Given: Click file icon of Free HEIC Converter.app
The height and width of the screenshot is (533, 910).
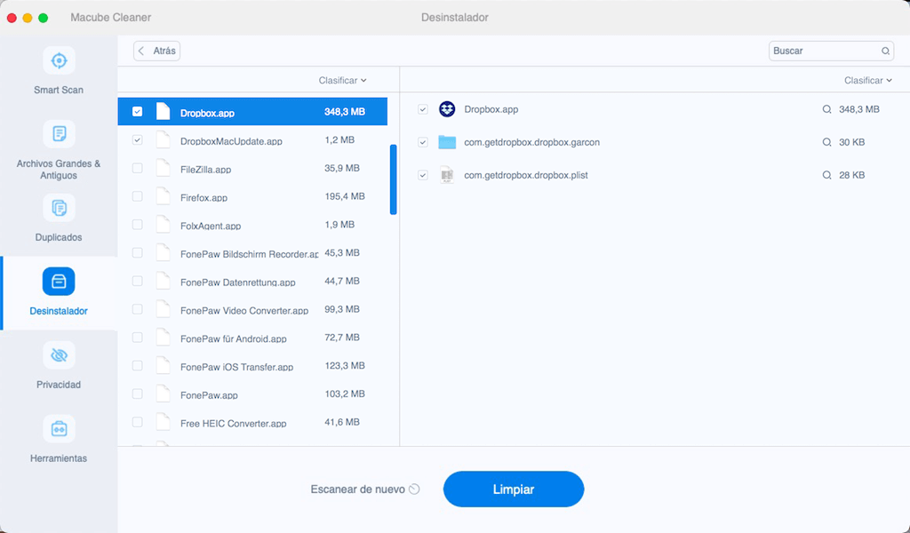Looking at the screenshot, I should tap(164, 422).
